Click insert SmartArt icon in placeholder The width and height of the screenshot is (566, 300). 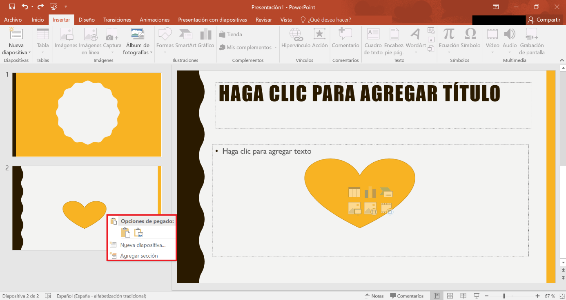[x=386, y=192]
